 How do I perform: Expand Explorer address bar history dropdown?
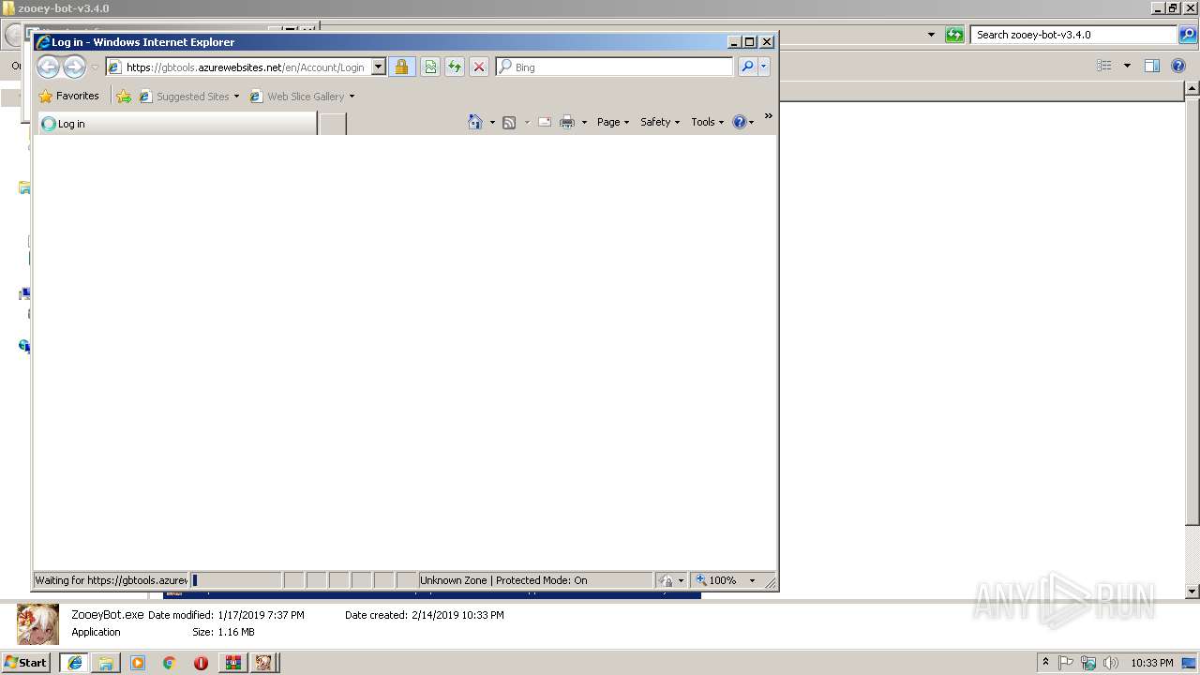click(x=931, y=35)
